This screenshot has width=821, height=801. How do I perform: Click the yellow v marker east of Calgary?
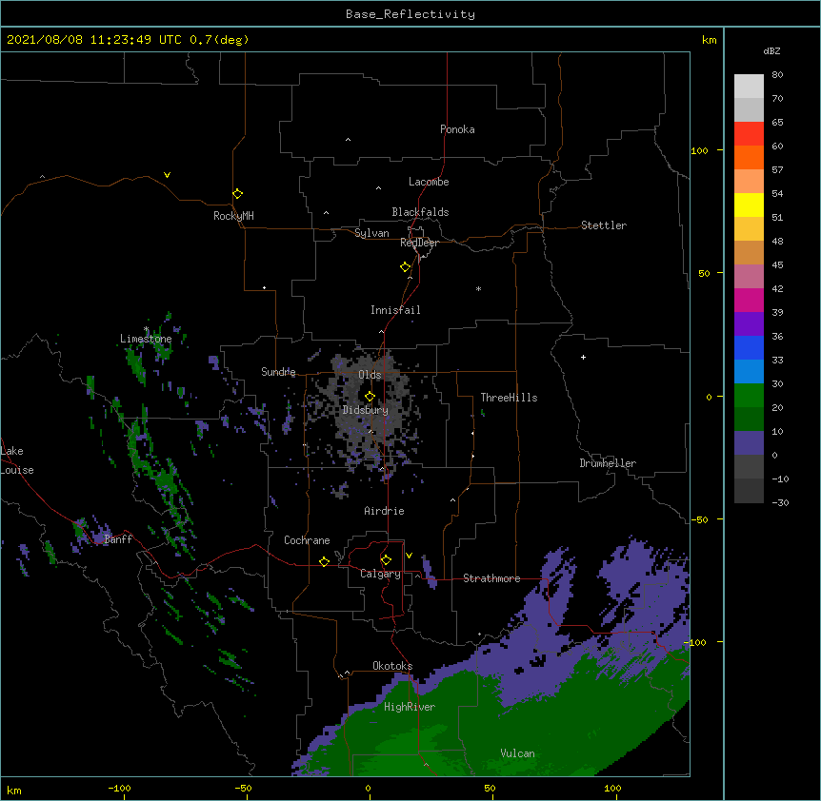pyautogui.click(x=409, y=556)
